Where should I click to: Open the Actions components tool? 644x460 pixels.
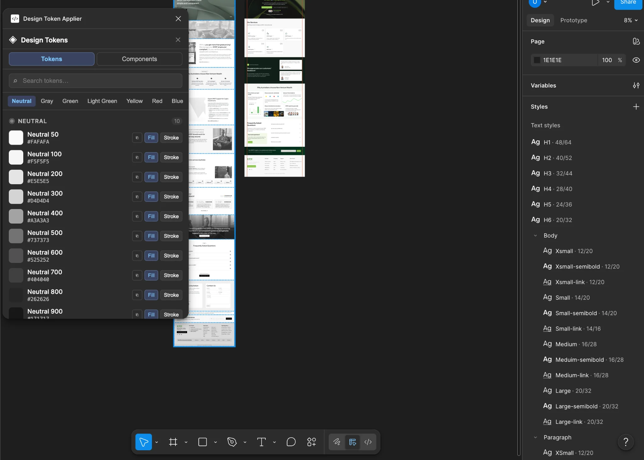pyautogui.click(x=311, y=442)
